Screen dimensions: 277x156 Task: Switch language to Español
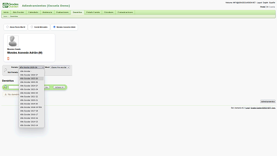(x=272, y=3)
